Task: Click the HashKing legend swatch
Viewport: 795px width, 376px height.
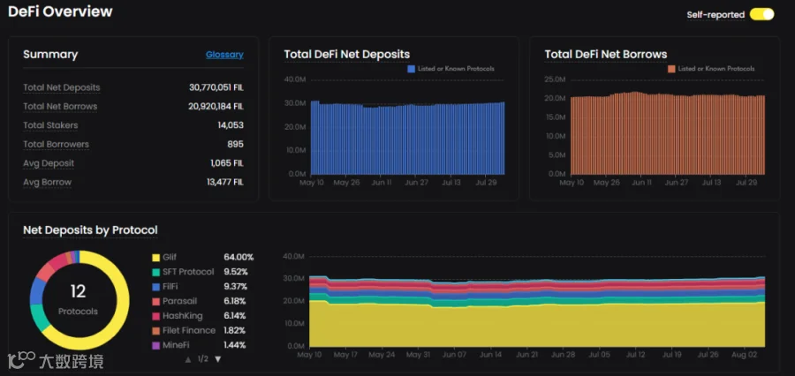Action: click(156, 316)
